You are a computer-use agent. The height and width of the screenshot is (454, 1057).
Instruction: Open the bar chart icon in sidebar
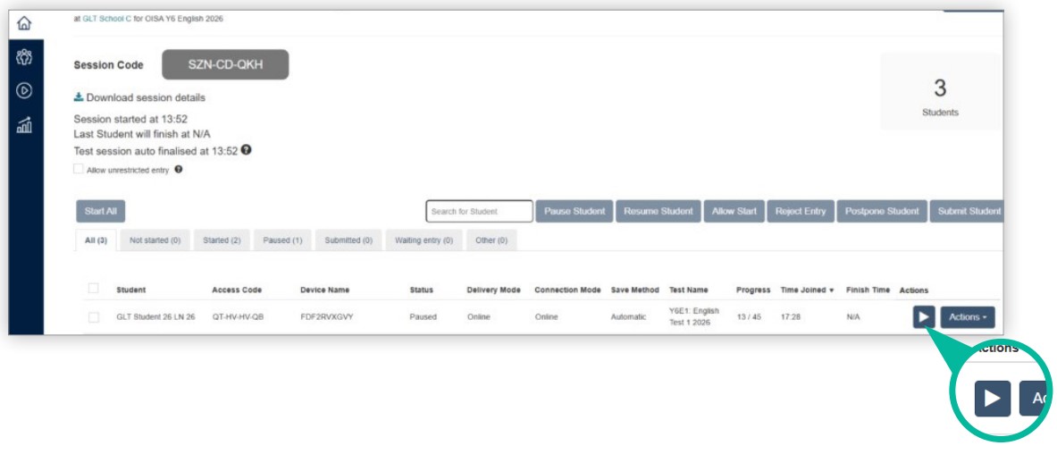24,126
